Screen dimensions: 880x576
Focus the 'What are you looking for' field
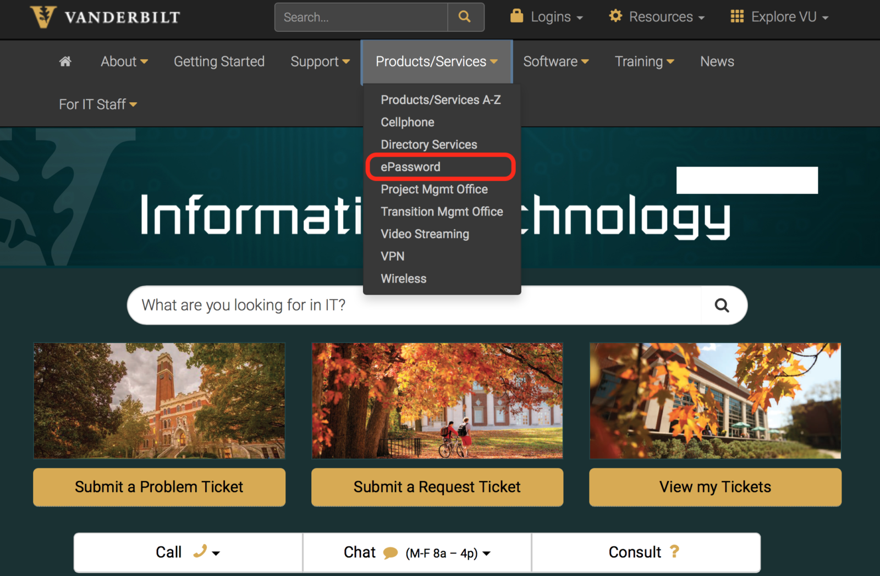[x=413, y=305]
